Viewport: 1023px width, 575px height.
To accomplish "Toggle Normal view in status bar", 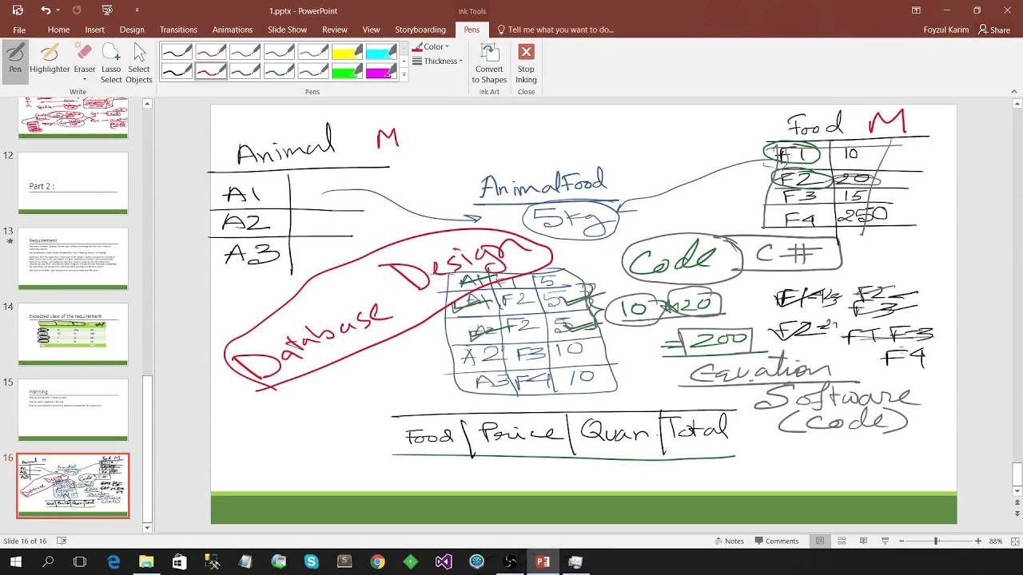I will tap(820, 541).
